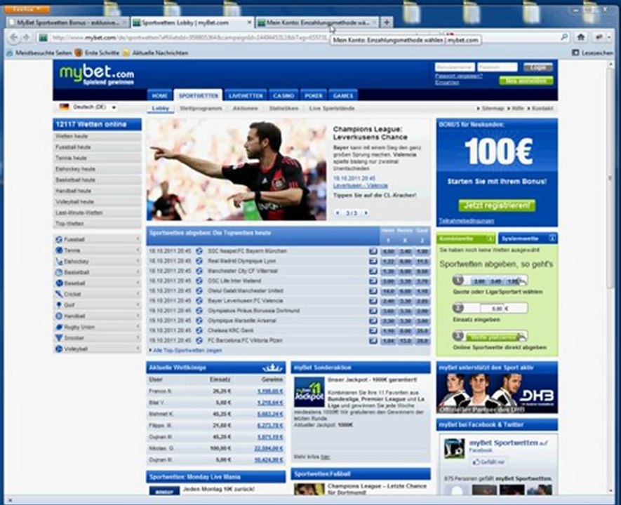Screen dimensions: 621x505
Task: Click Facebook Gefällt mir button
Action: tap(489, 462)
